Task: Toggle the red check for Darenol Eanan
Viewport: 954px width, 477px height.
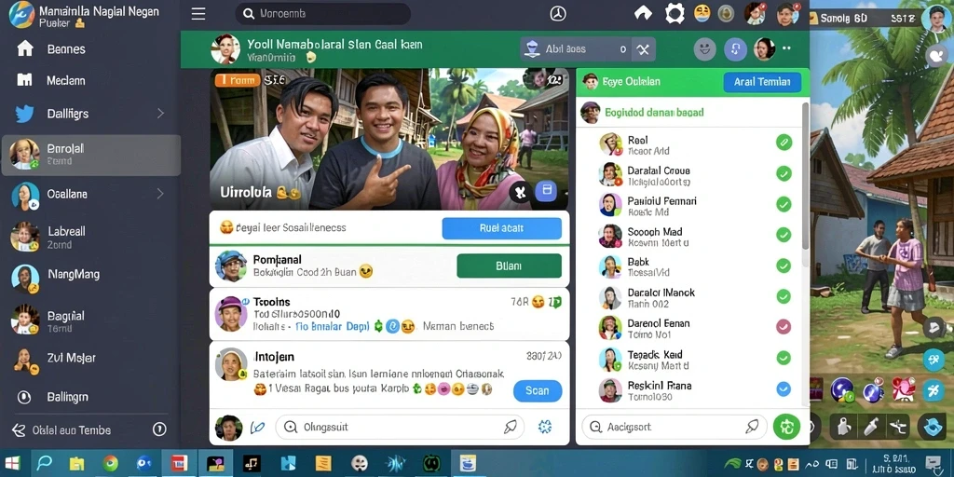Action: coord(784,327)
